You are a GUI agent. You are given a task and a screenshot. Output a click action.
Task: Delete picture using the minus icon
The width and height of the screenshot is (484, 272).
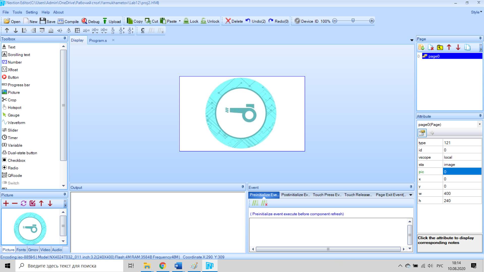pyautogui.click(x=15, y=203)
